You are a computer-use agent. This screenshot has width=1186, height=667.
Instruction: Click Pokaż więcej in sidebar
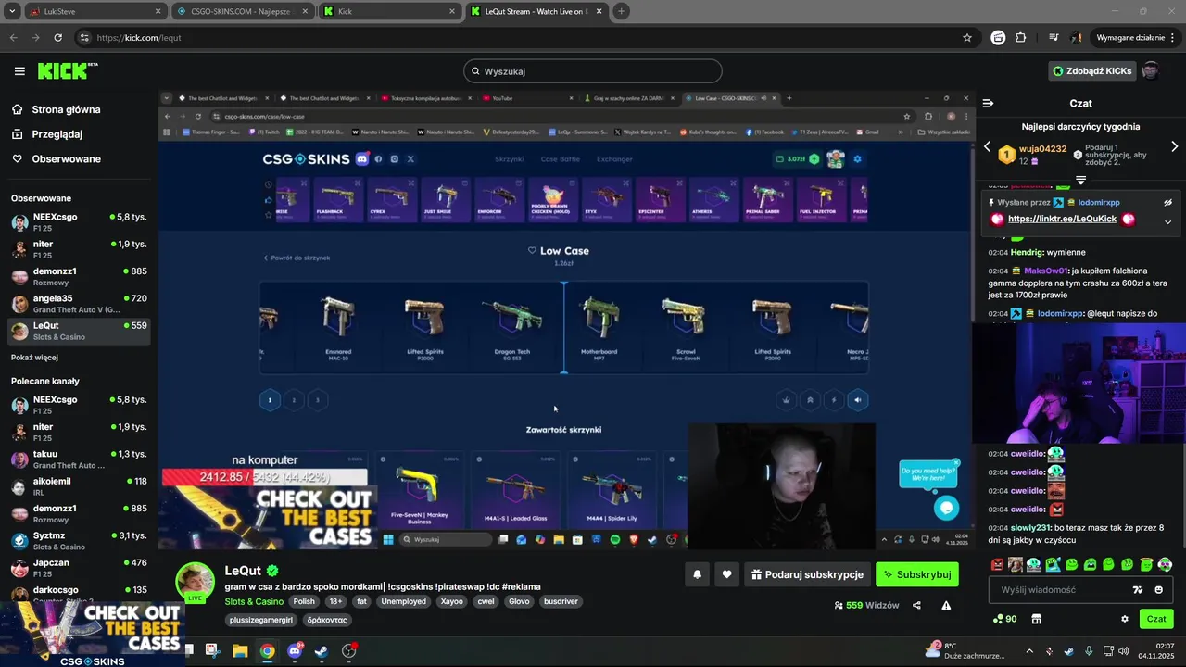click(x=34, y=358)
